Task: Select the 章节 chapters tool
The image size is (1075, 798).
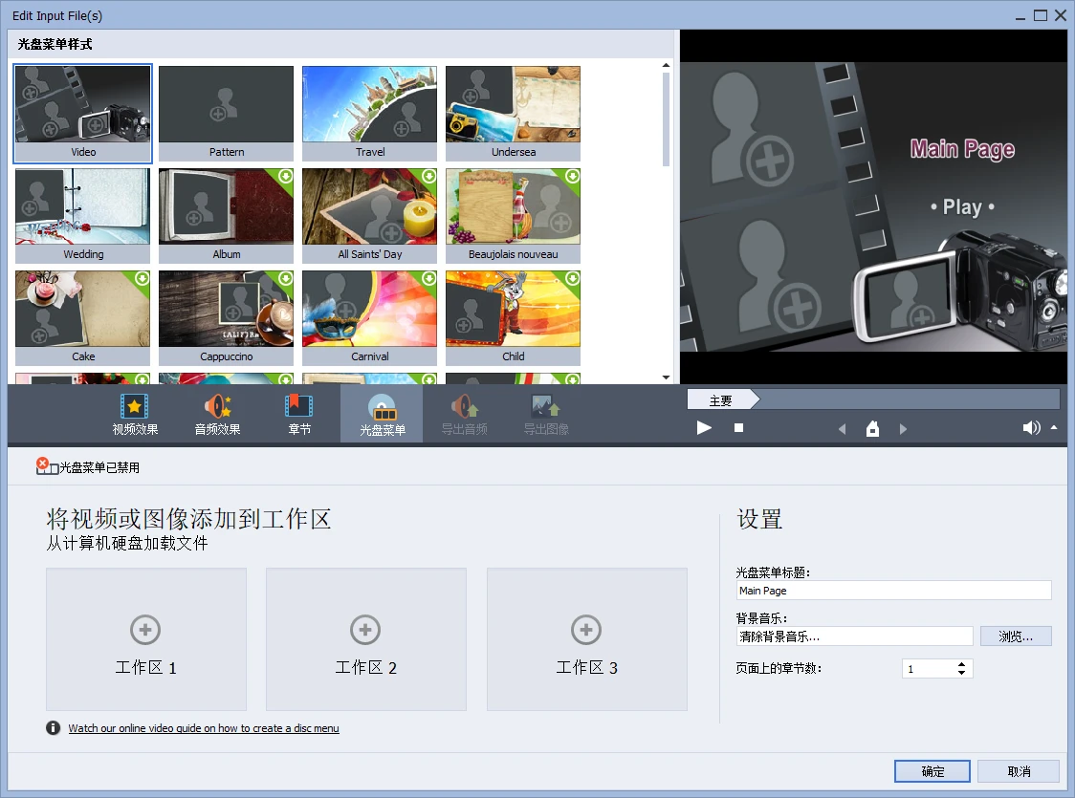Action: click(298, 413)
